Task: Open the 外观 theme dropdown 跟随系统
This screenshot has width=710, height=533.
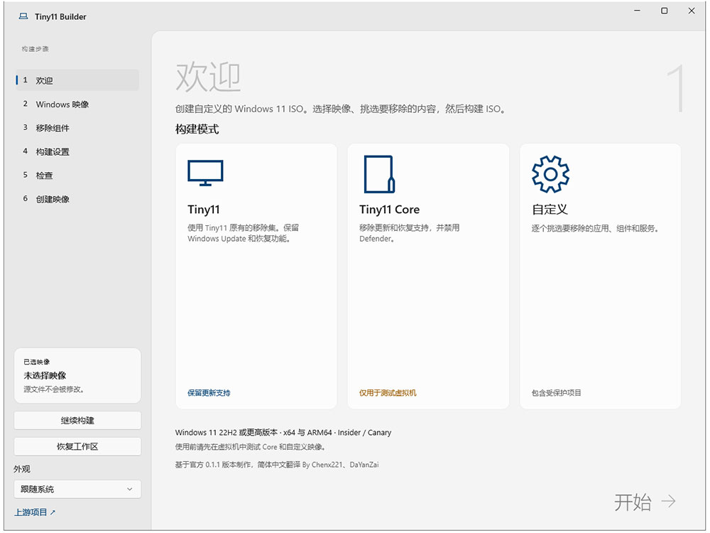Action: (x=77, y=489)
